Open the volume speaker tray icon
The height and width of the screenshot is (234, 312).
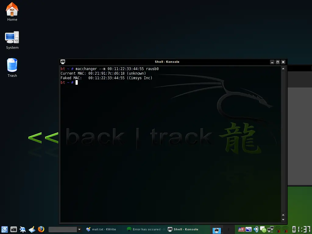coord(256,229)
